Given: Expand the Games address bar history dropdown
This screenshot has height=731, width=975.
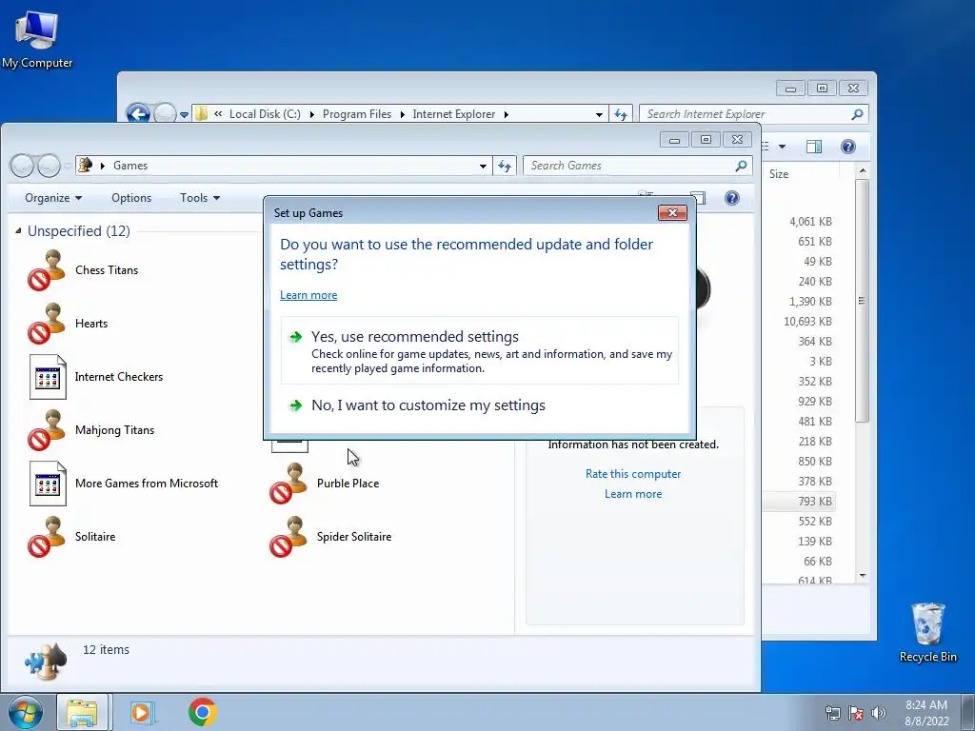Looking at the screenshot, I should (483, 166).
